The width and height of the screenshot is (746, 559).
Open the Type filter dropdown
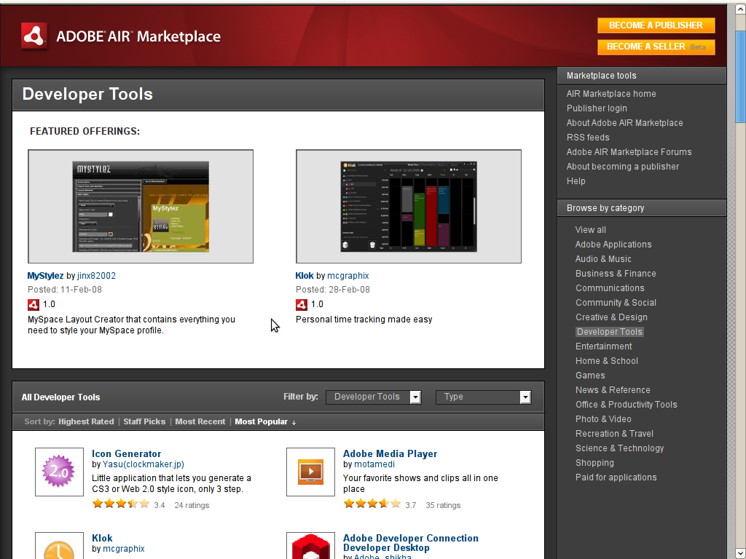(x=484, y=397)
